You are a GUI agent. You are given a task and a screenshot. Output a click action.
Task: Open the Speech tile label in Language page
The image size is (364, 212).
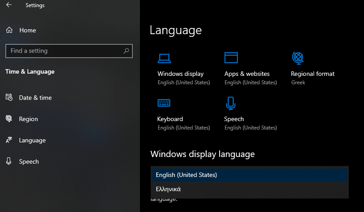click(234, 119)
